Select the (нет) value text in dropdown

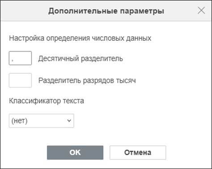[x=19, y=121]
